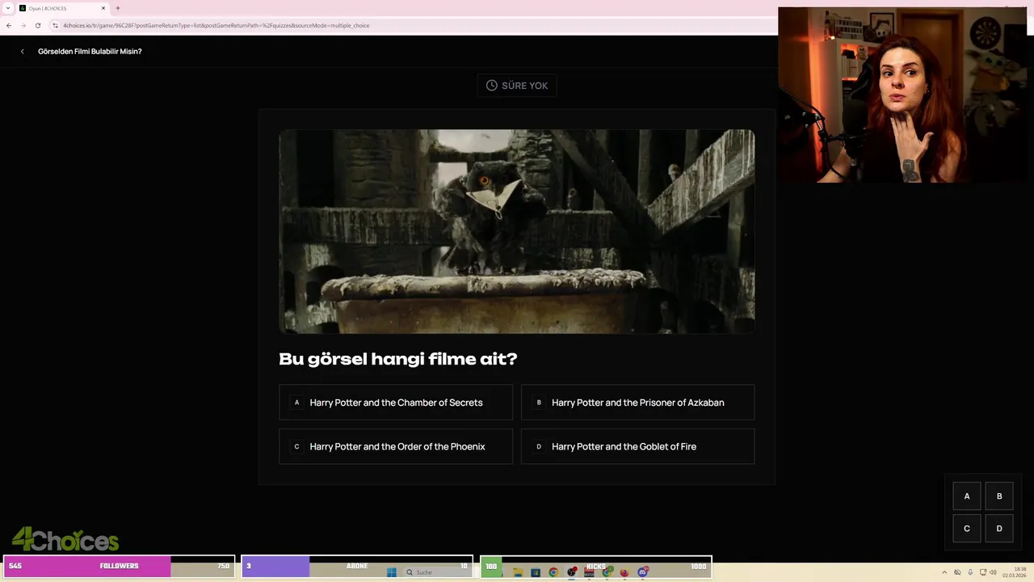Open the network tray icon

pos(983,572)
